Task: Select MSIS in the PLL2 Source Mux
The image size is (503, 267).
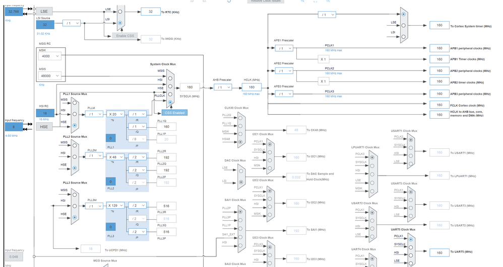Action: tap(75, 146)
